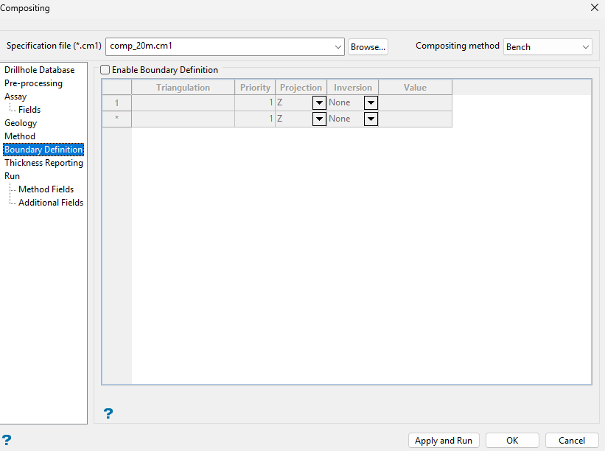605x451 pixels.
Task: Click the Triangulation cell in row 1
Action: click(x=183, y=103)
